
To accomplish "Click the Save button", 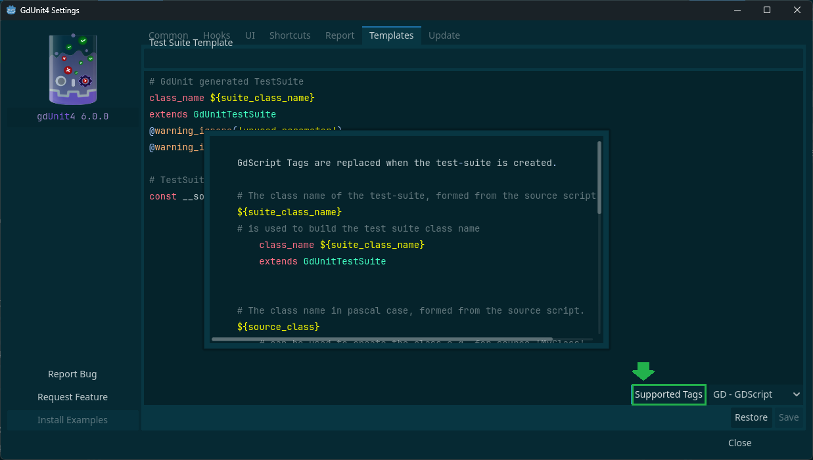I will (788, 417).
